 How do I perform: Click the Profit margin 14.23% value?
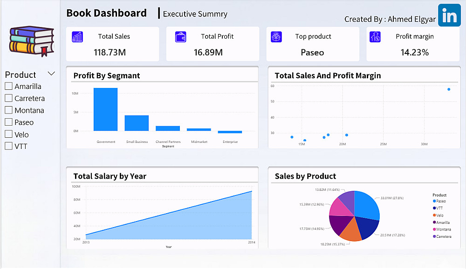pyautogui.click(x=415, y=52)
